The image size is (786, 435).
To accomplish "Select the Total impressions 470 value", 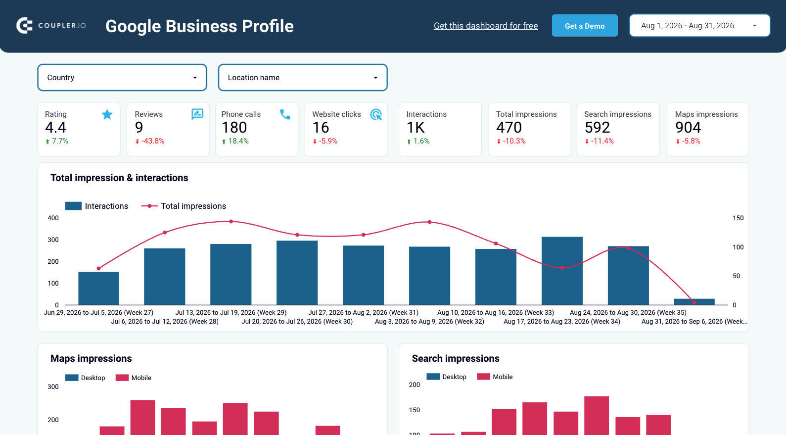I will click(x=509, y=128).
